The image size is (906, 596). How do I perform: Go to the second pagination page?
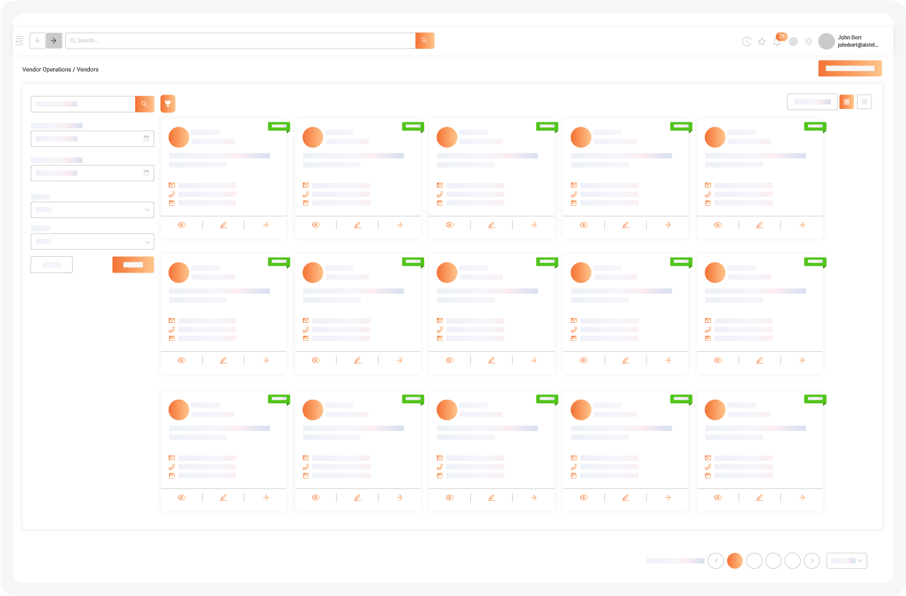[754, 561]
